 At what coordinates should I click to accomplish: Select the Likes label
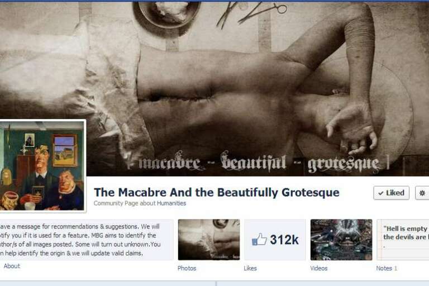(x=250, y=268)
